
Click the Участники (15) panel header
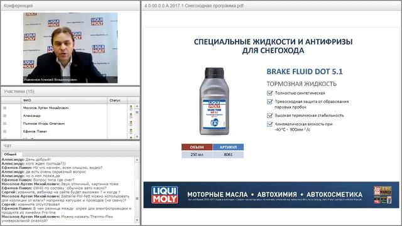(x=70, y=92)
